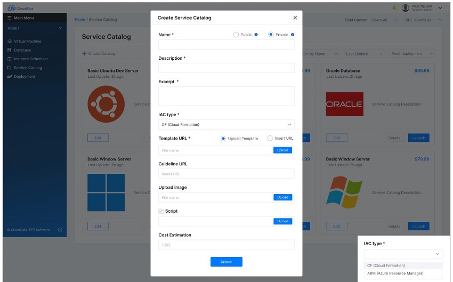Close the Create Service Catalog dialog
The height and width of the screenshot is (282, 453).
coord(295,18)
